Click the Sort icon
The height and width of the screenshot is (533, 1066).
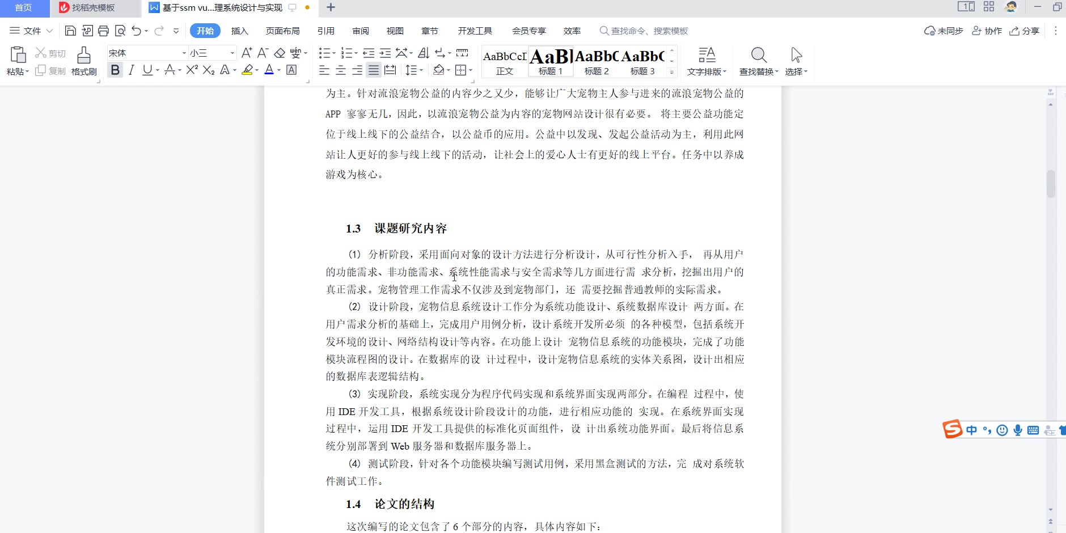pyautogui.click(x=424, y=53)
